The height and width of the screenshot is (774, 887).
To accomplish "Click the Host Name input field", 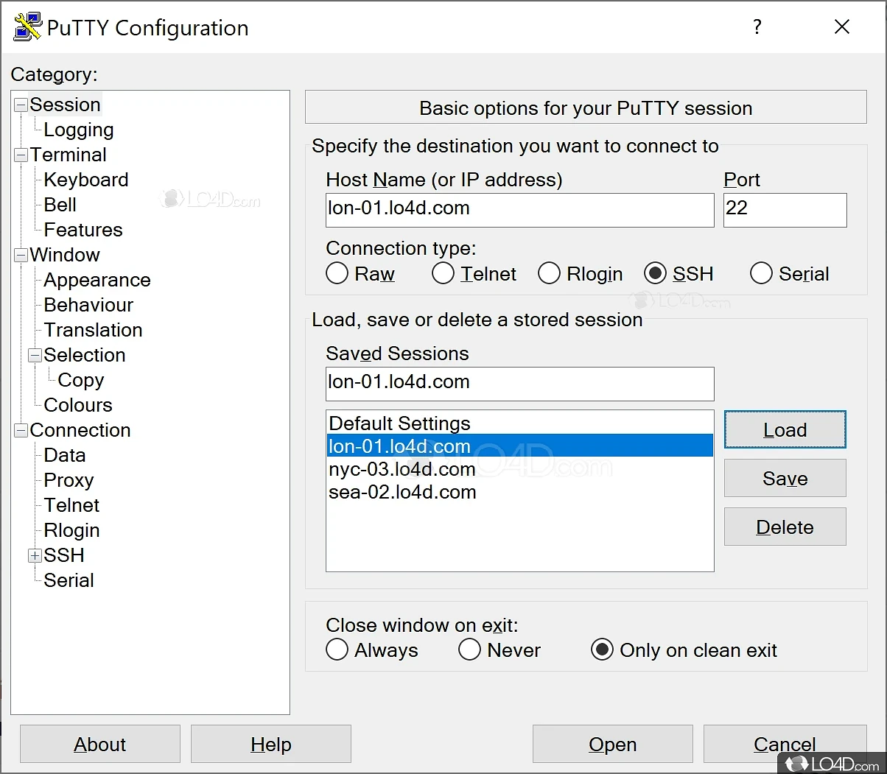I will (x=519, y=209).
